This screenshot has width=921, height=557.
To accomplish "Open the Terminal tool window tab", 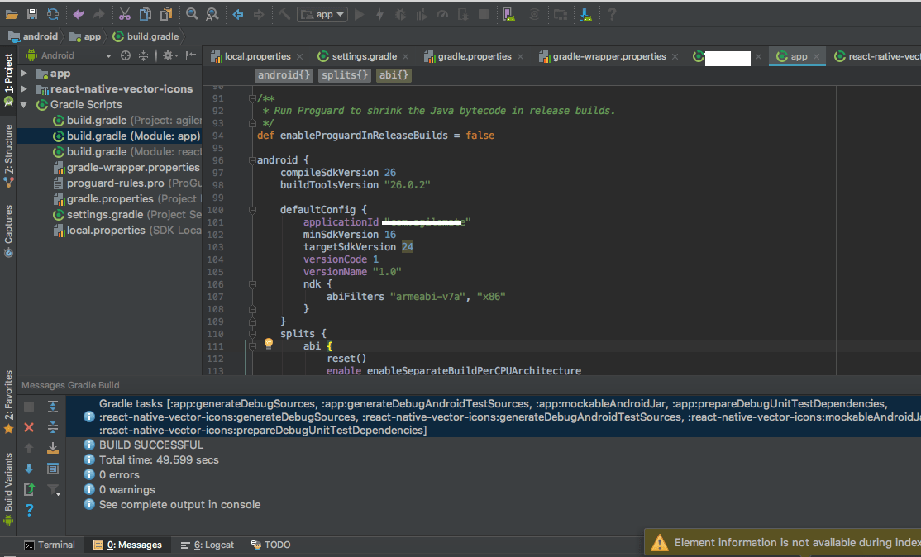I will 50,545.
